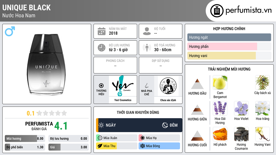Viewport: 276px width, 155px height.
Task: Click the perfumista.vn site name
Action: click(249, 10)
